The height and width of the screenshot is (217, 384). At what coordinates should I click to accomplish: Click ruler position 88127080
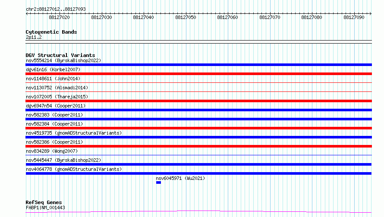pyautogui.click(x=312, y=17)
